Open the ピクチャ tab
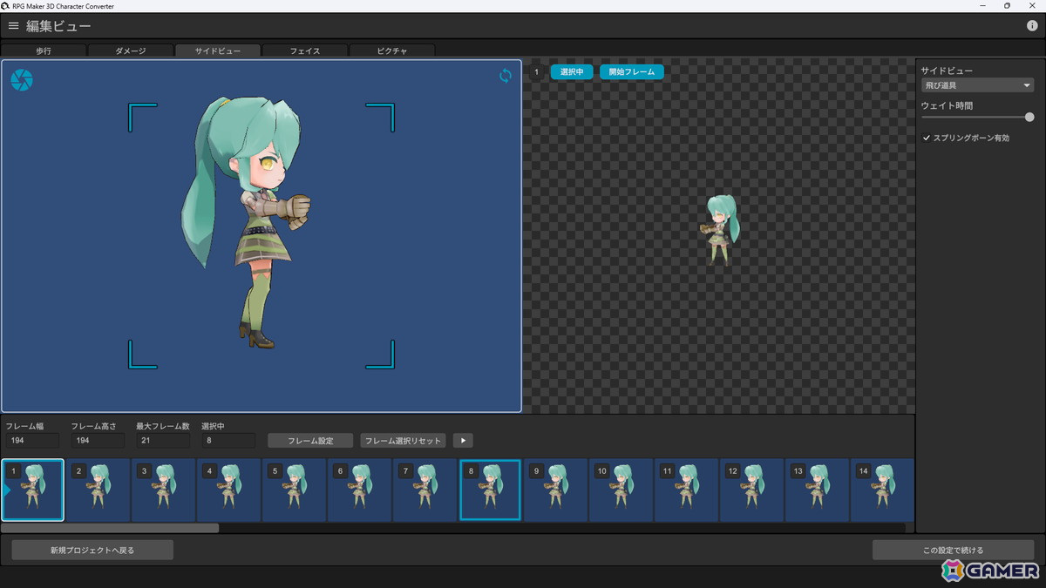The image size is (1046, 588). pos(391,51)
